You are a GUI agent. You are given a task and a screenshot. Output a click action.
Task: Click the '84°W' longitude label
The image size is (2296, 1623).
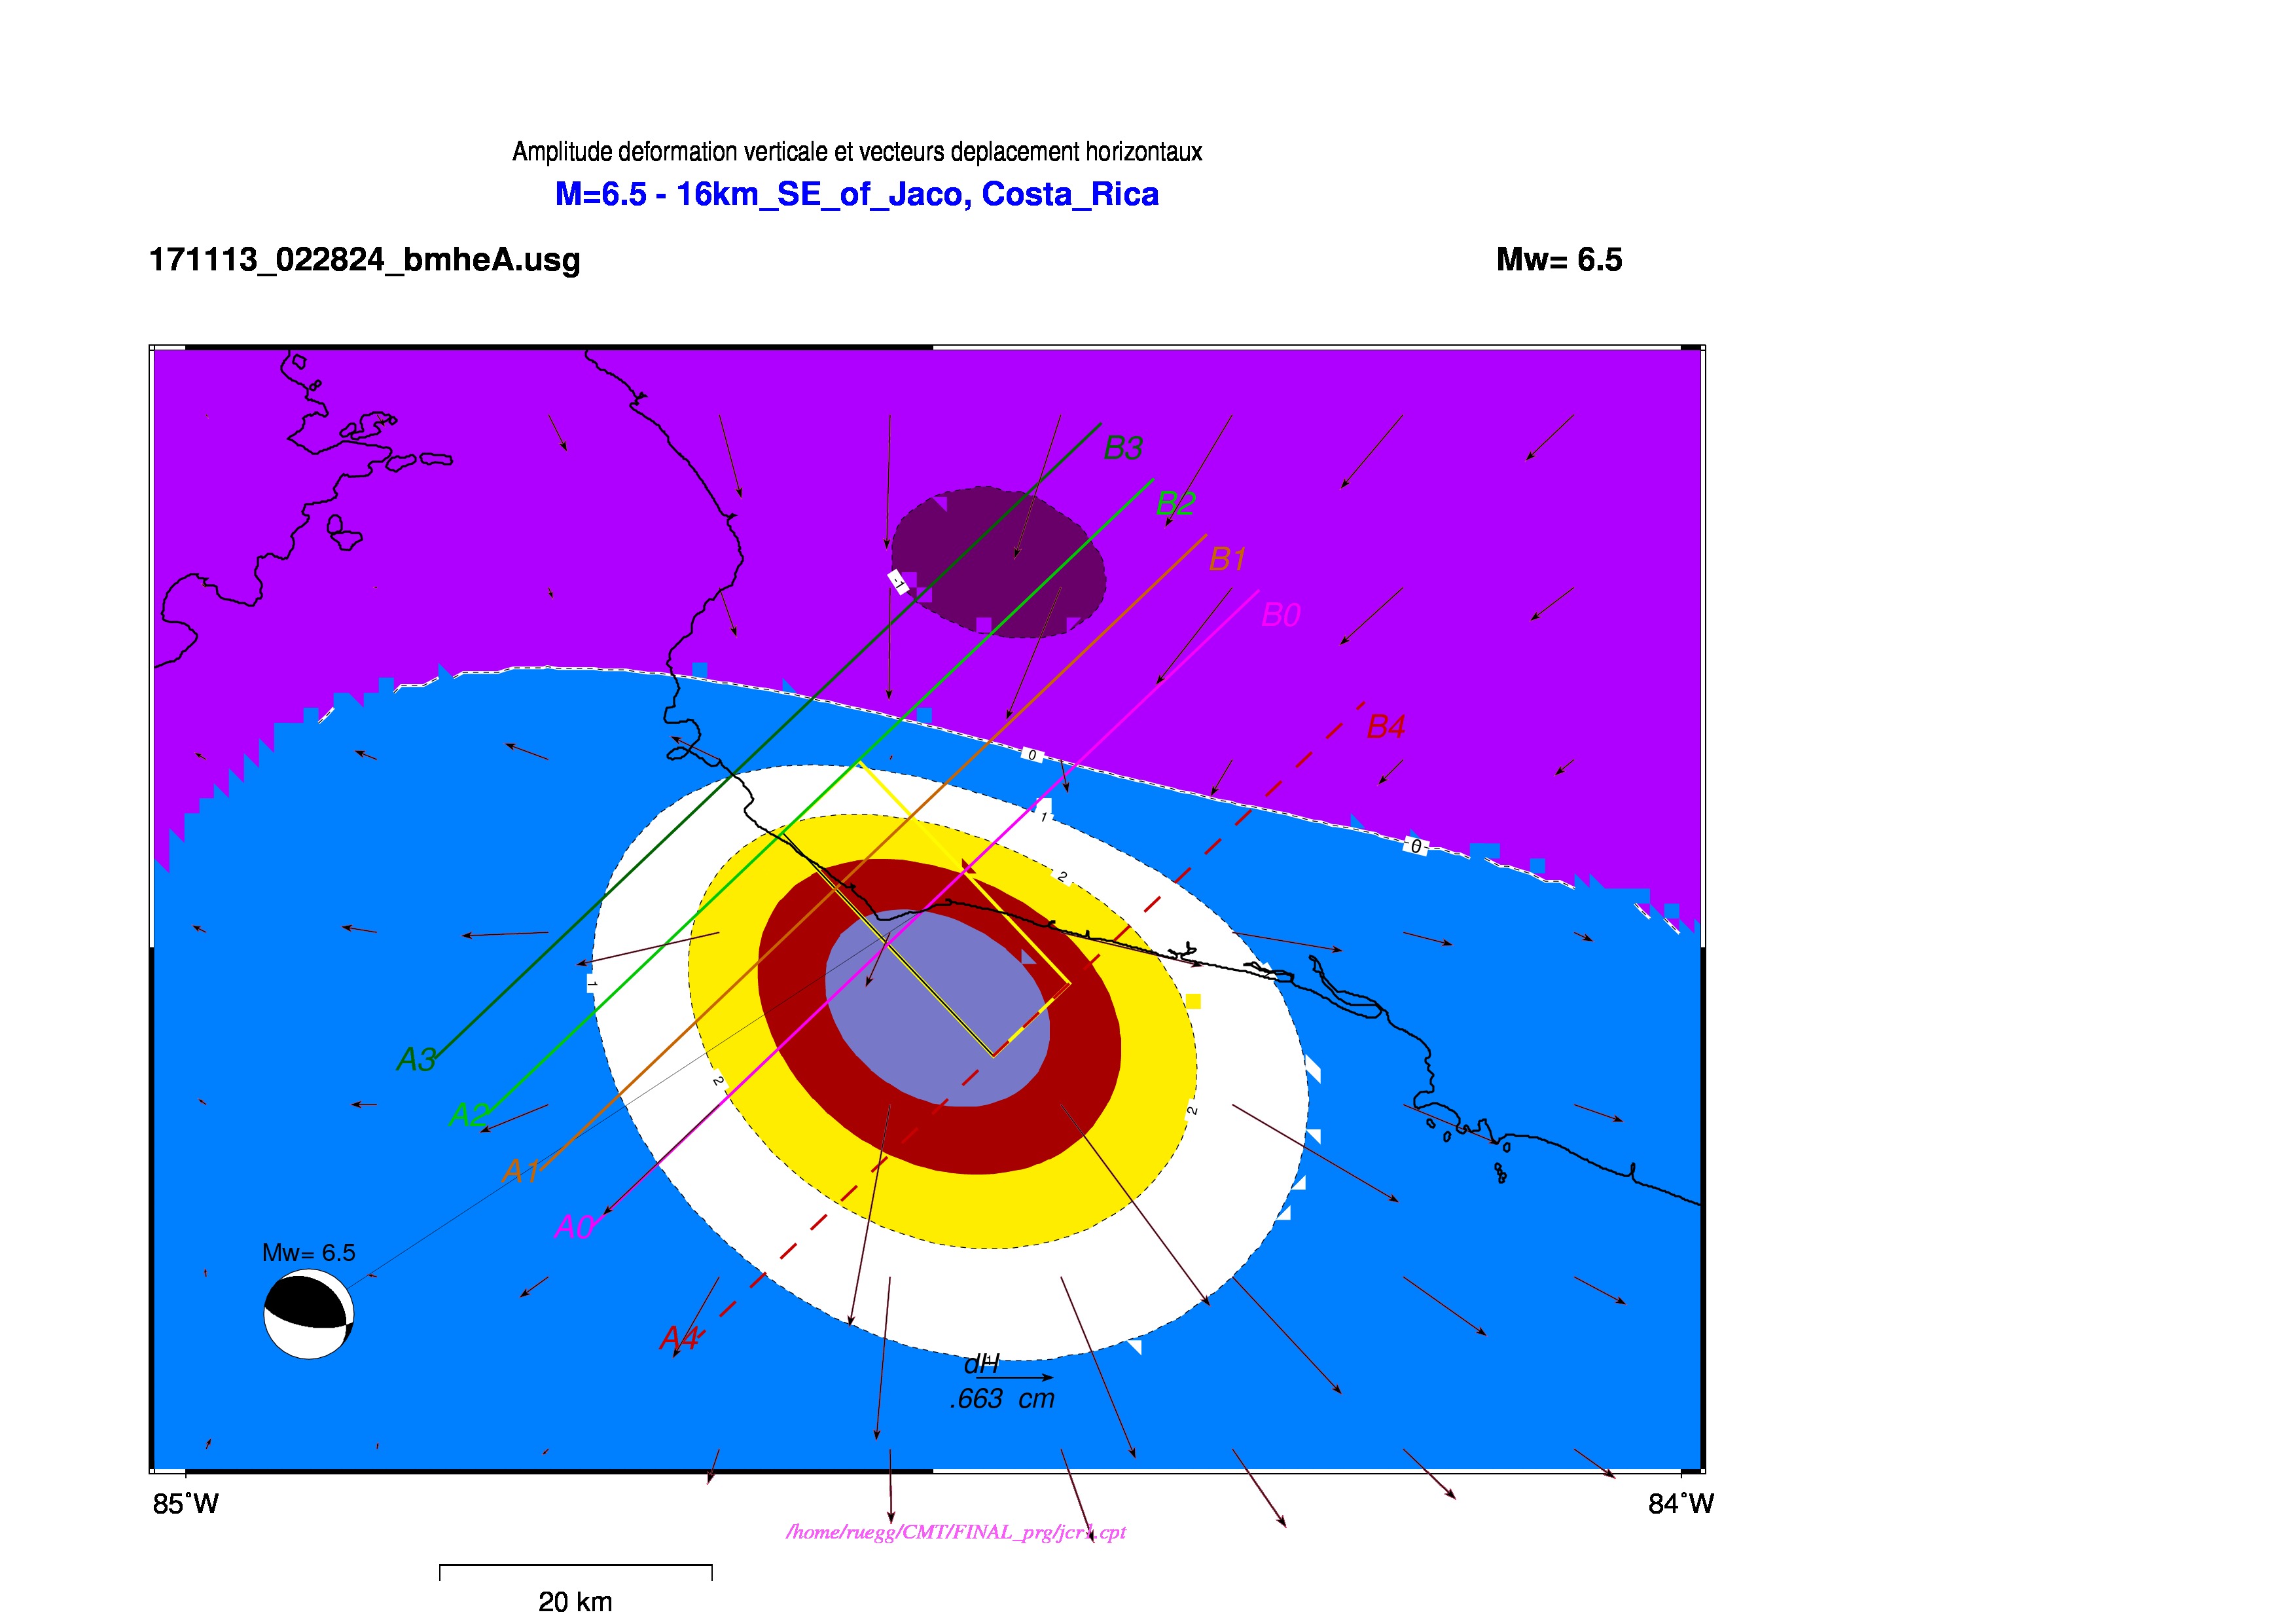tap(1681, 1504)
